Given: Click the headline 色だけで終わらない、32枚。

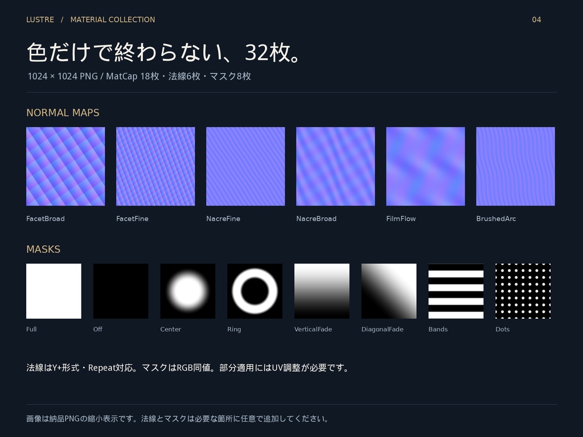Looking at the screenshot, I should click(163, 52).
